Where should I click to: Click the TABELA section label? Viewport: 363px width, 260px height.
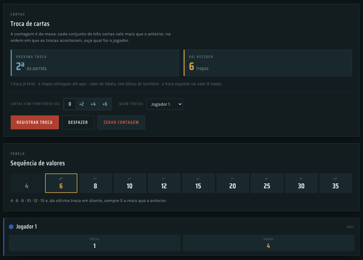point(17,154)
